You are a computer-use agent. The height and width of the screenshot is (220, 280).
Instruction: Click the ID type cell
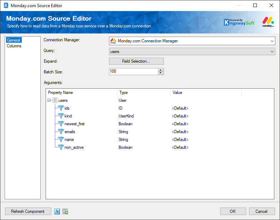[120, 108]
